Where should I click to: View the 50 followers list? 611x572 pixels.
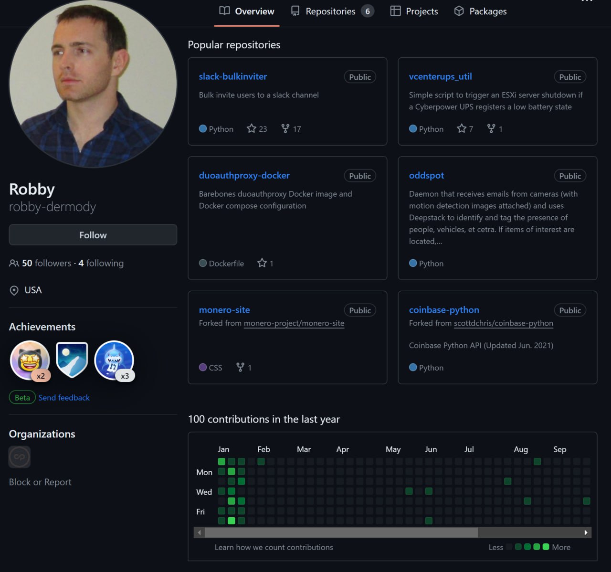click(46, 263)
